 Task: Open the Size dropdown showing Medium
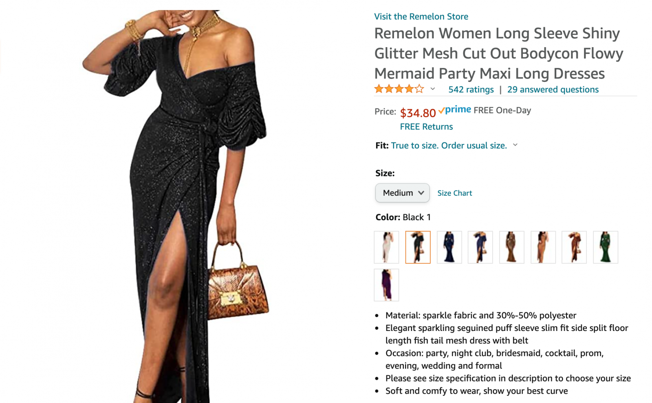pyautogui.click(x=402, y=193)
